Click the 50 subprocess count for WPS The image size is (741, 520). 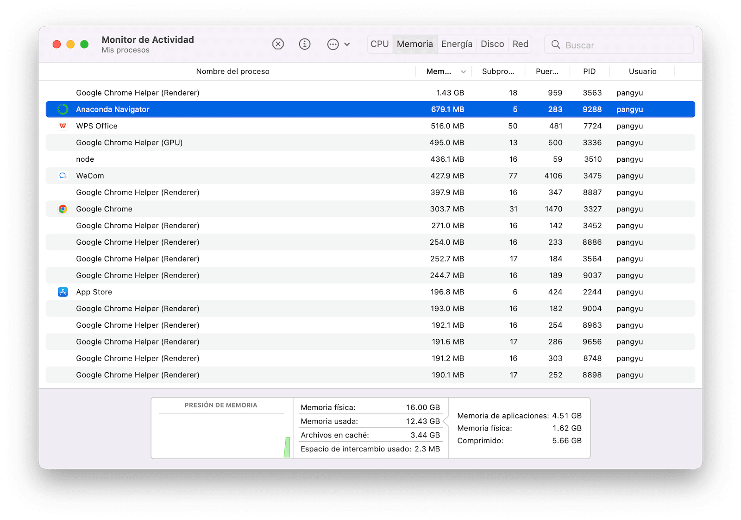coord(513,126)
